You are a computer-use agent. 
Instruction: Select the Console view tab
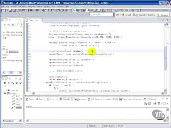click(67, 99)
